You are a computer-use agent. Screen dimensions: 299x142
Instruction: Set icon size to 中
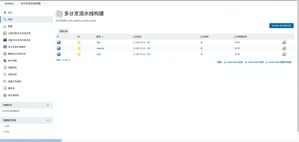(x=66, y=60)
